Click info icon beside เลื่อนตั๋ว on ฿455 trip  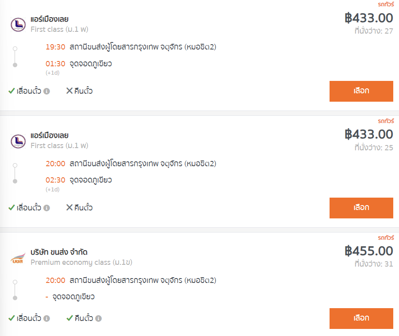47,318
